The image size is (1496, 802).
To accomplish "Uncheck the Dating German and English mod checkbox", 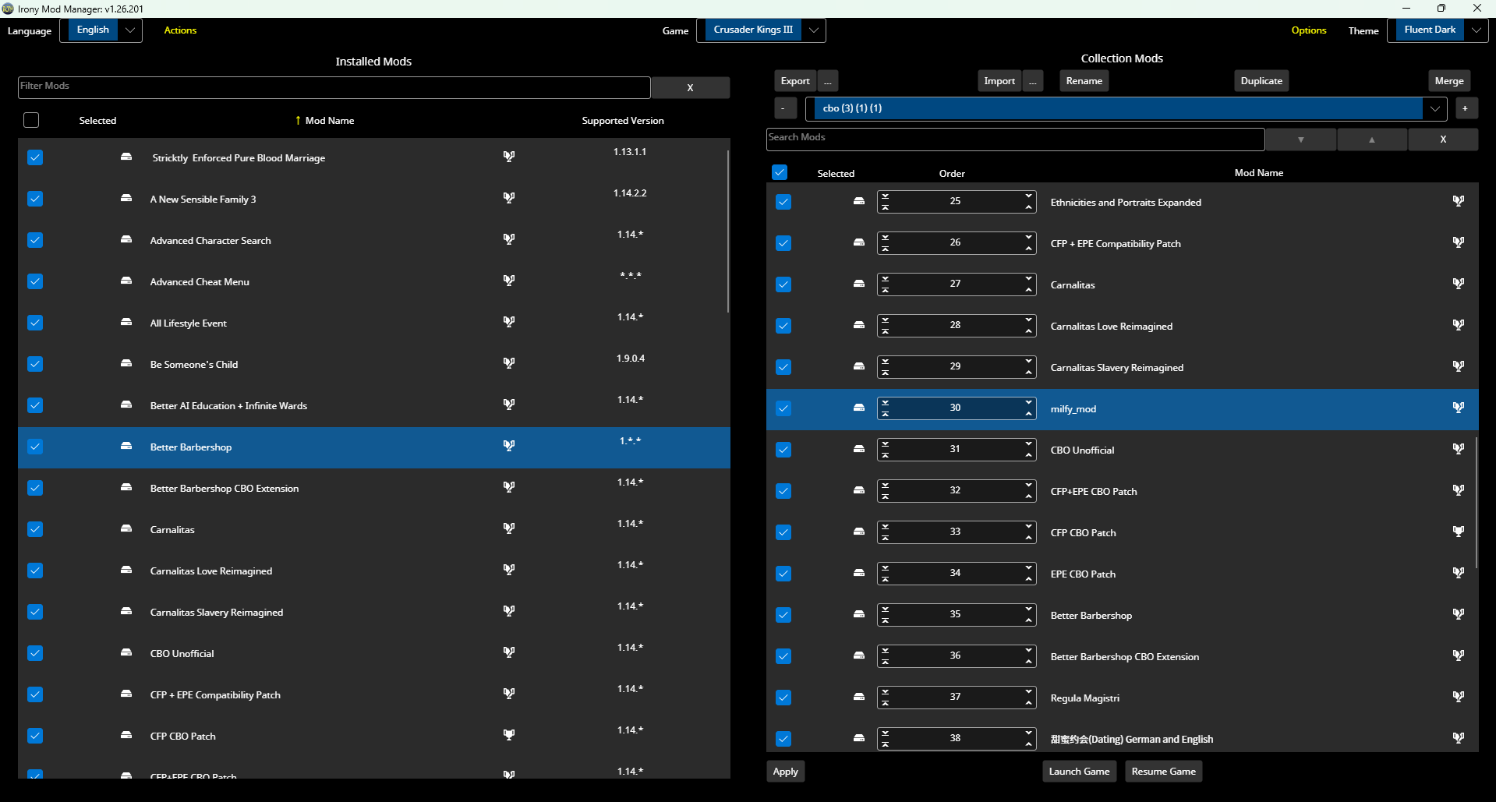I will point(783,739).
